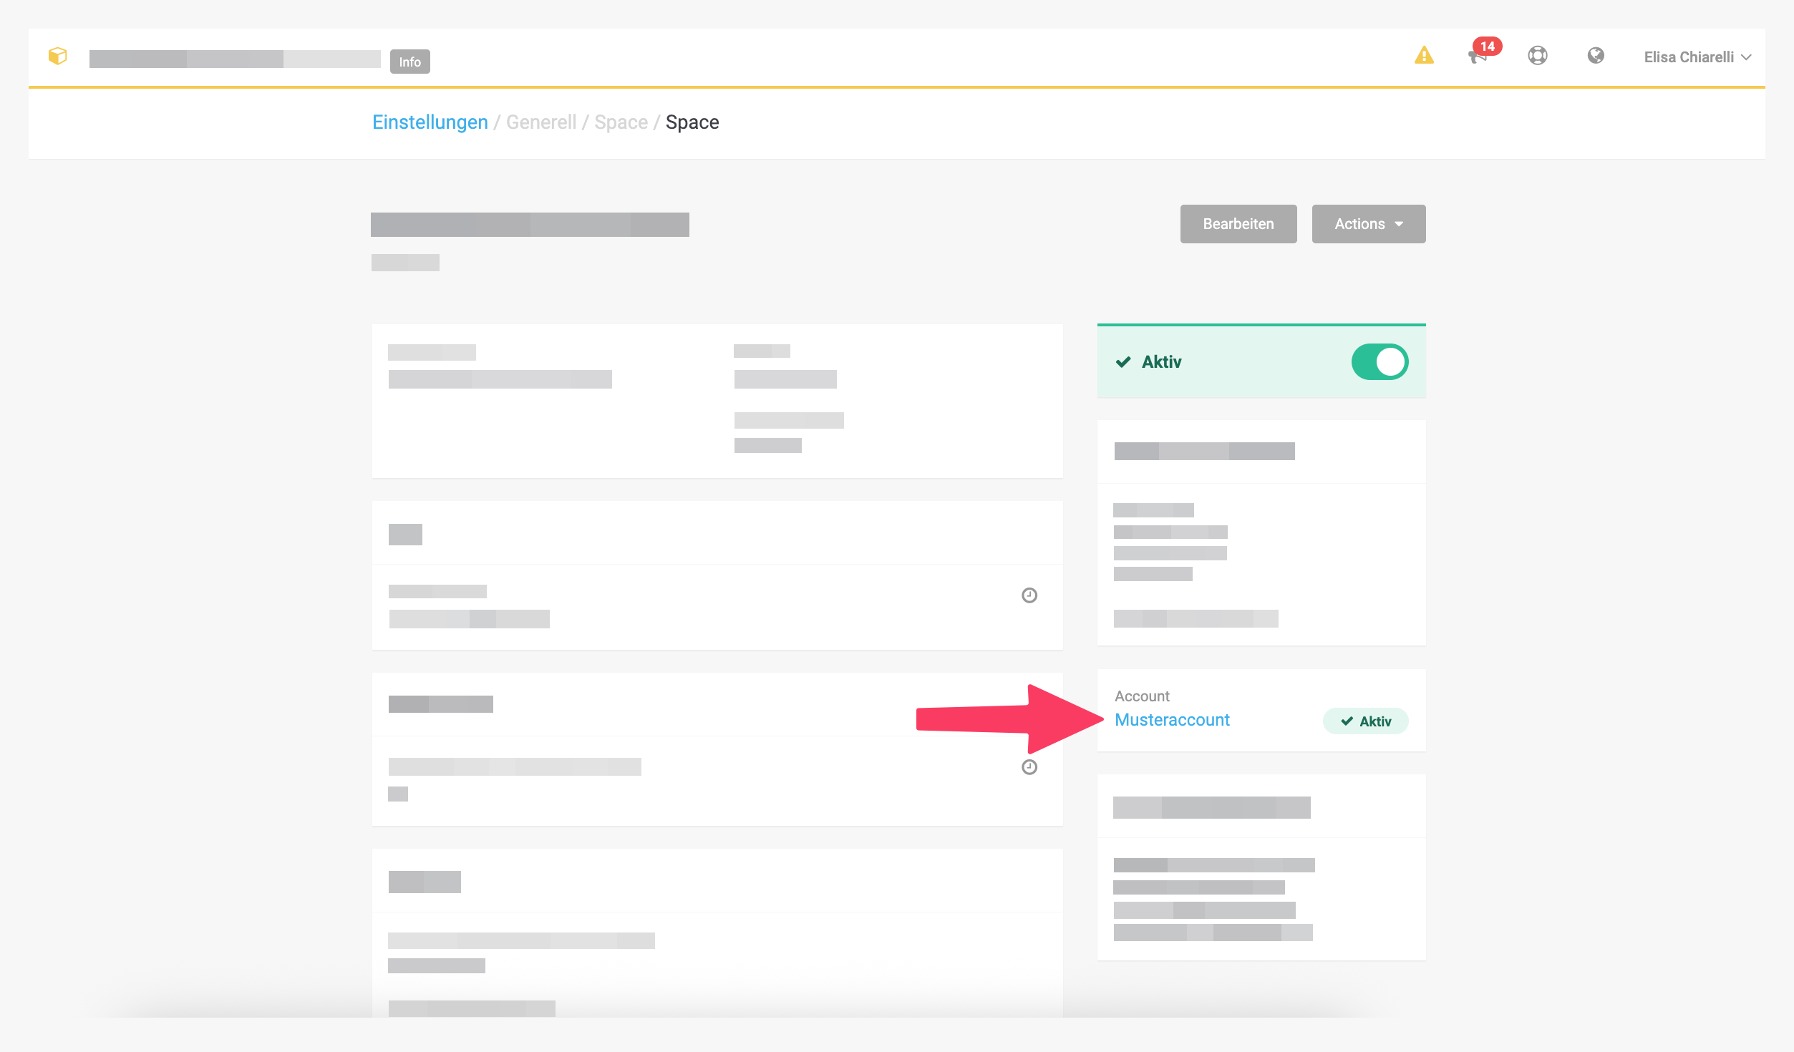The image size is (1794, 1052).
Task: Open the yellow warning triangle alert
Action: coord(1424,55)
